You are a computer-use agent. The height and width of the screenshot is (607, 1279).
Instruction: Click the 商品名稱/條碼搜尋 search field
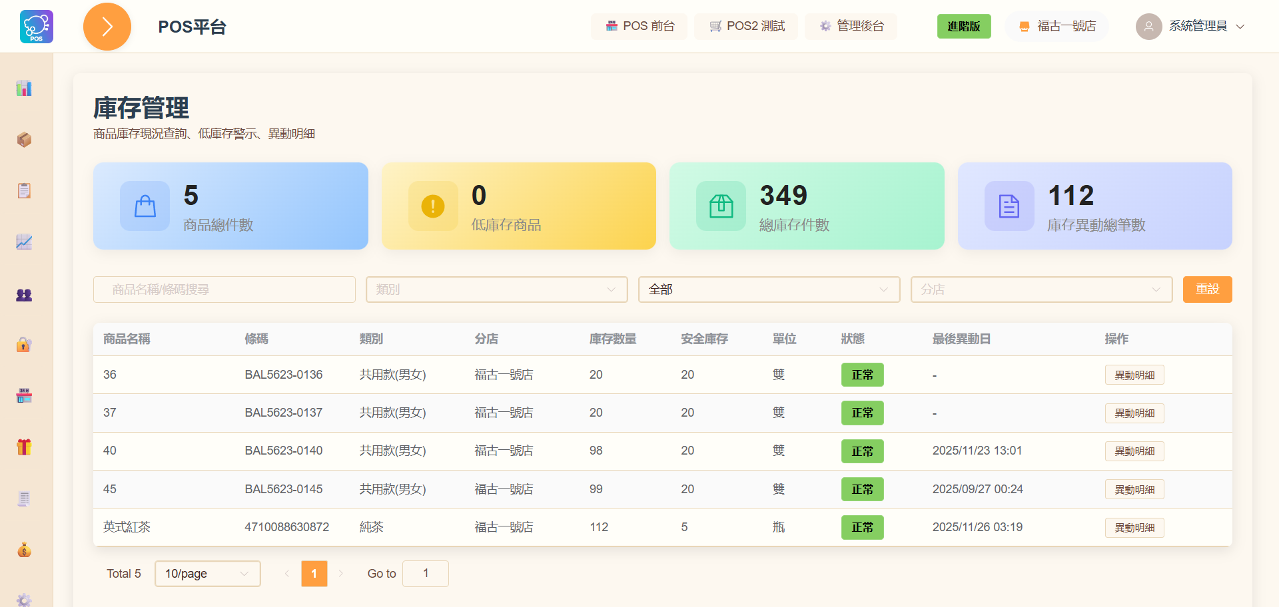[224, 290]
